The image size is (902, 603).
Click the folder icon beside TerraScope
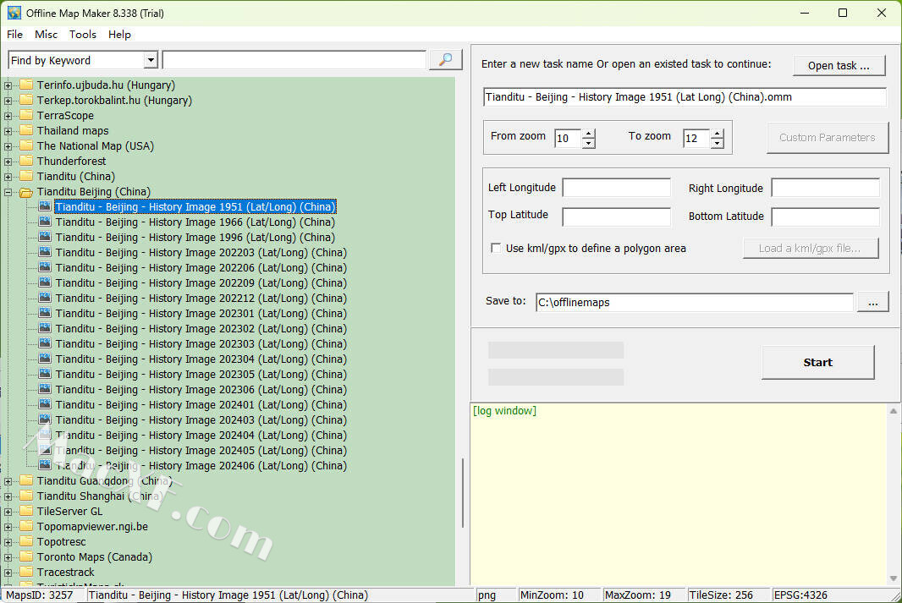(26, 116)
